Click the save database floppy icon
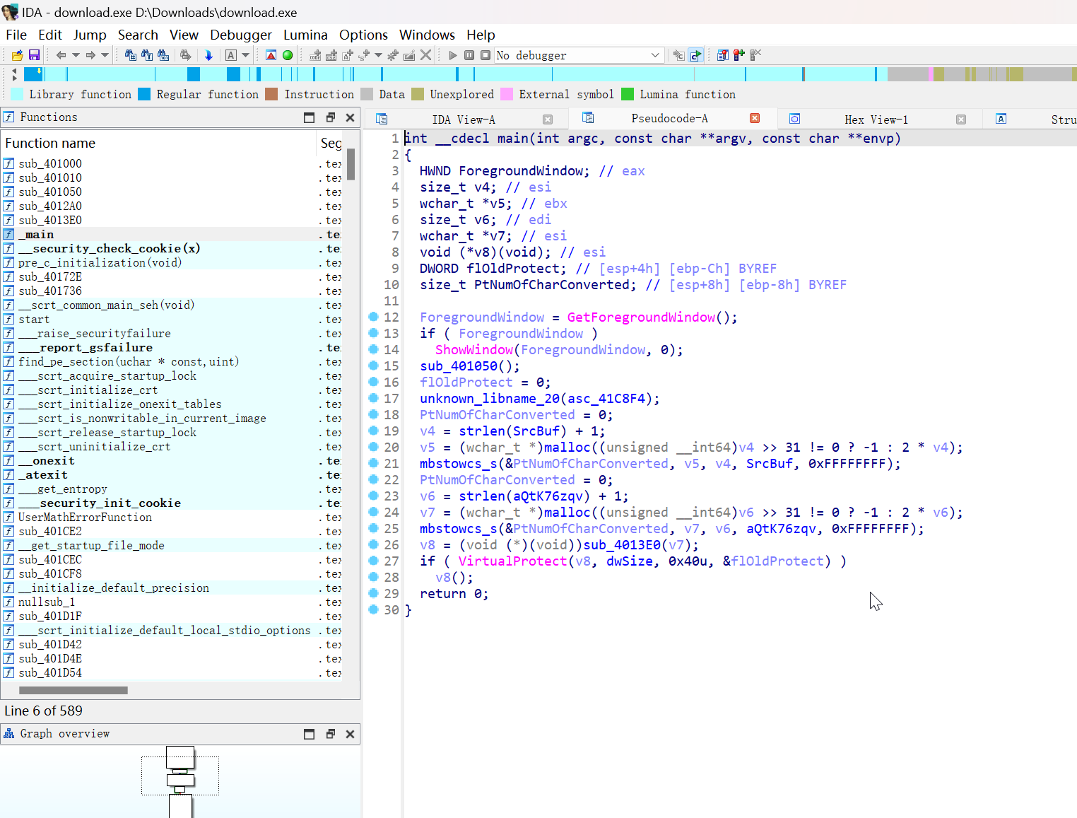This screenshot has height=818, width=1077. (33, 55)
